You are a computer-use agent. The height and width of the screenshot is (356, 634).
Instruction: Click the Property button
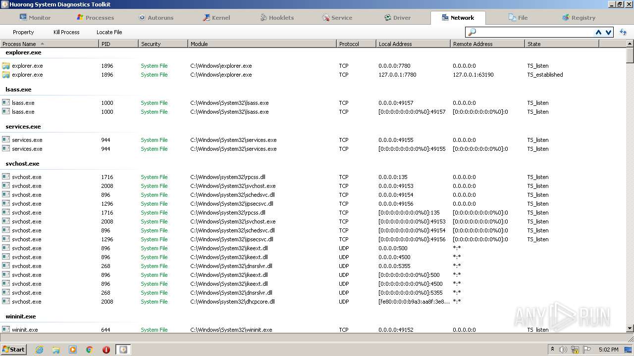coord(23,32)
